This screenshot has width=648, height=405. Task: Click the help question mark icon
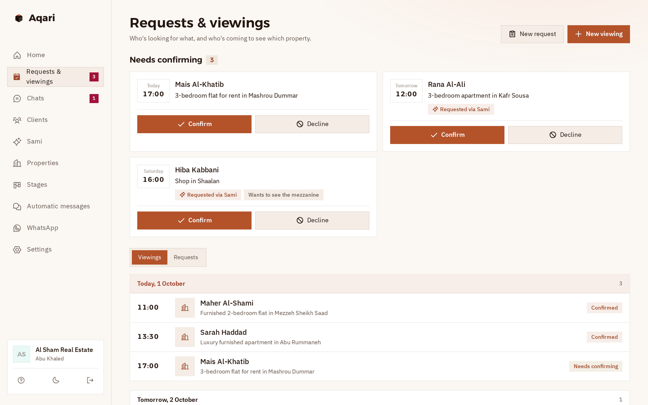[x=21, y=380]
